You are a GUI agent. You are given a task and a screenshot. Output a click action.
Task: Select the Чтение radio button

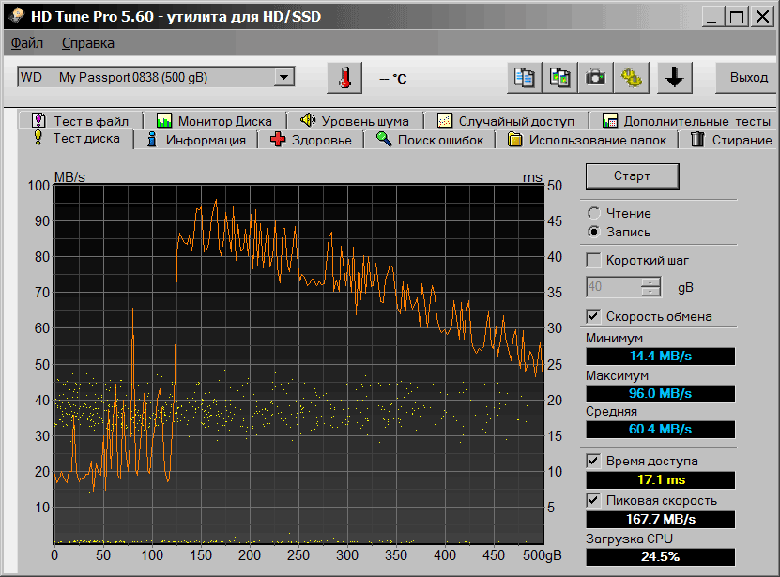[x=593, y=213]
